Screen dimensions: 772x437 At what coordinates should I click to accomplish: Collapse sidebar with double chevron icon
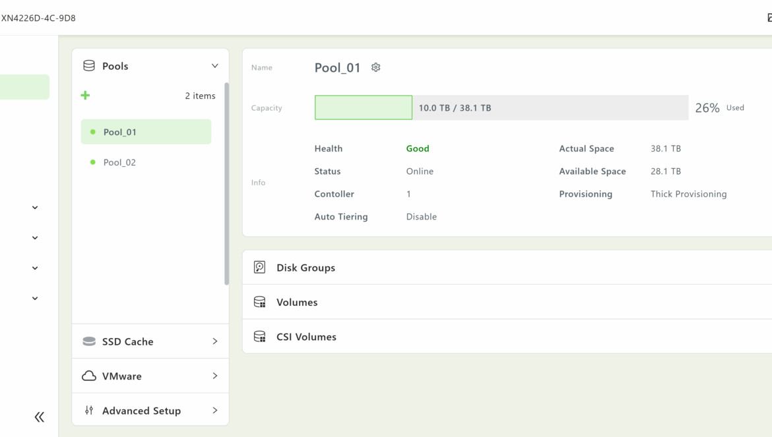click(40, 417)
